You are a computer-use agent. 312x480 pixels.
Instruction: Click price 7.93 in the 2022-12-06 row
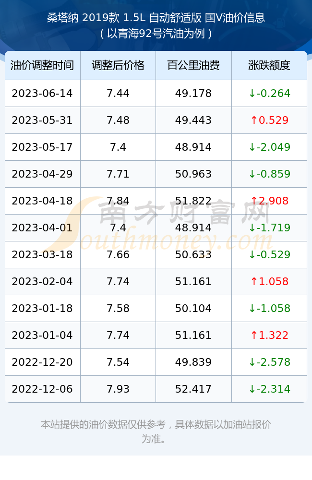tap(118, 389)
